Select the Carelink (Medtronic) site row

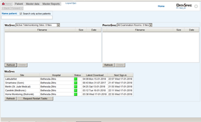(x=69, y=90)
